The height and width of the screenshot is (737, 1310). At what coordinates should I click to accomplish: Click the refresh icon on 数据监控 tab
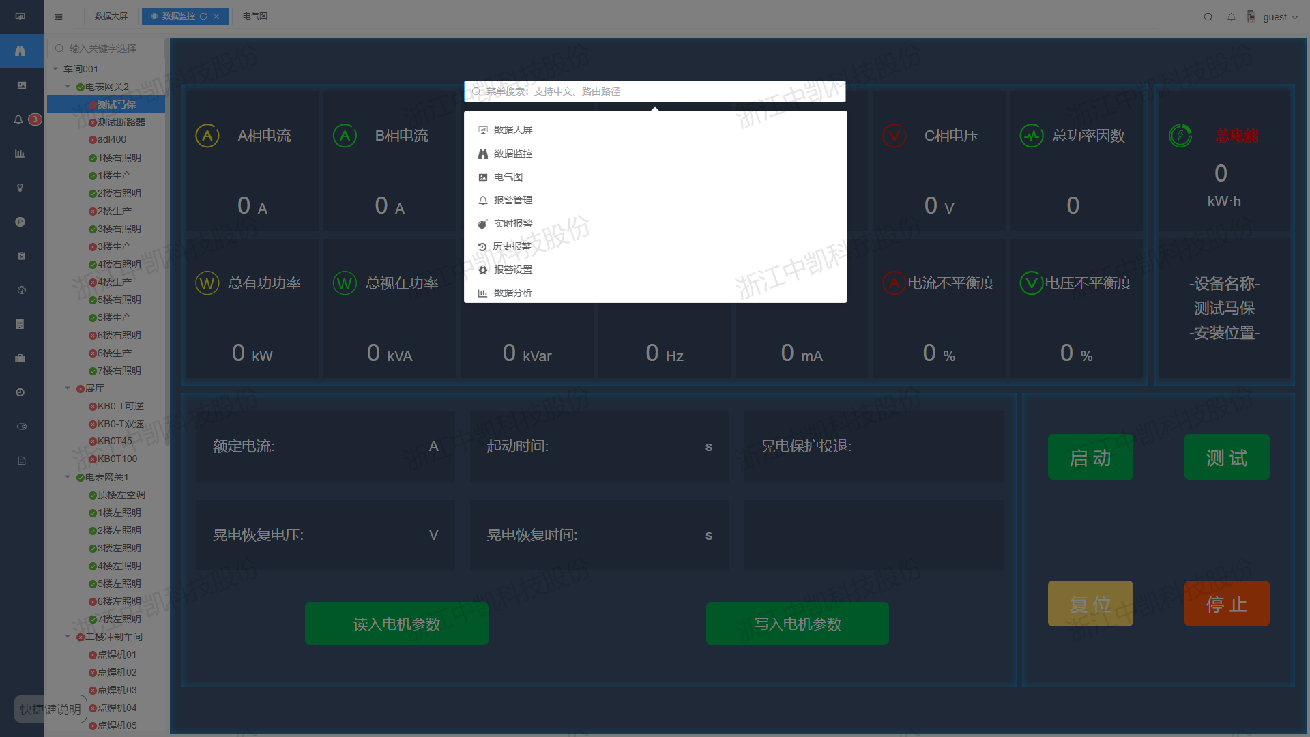(203, 16)
